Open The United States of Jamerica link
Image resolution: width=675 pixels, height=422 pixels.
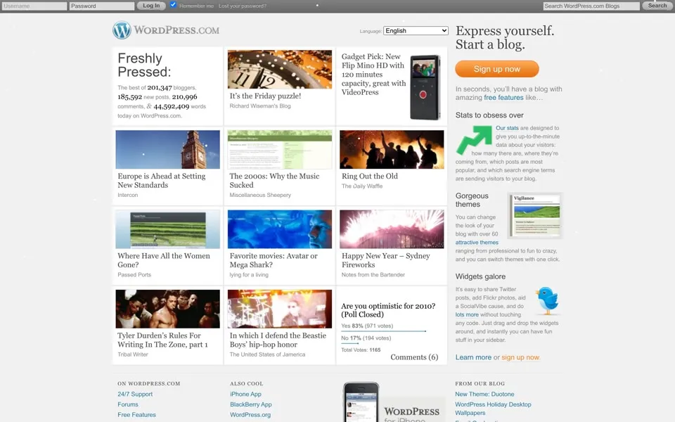[x=267, y=354]
